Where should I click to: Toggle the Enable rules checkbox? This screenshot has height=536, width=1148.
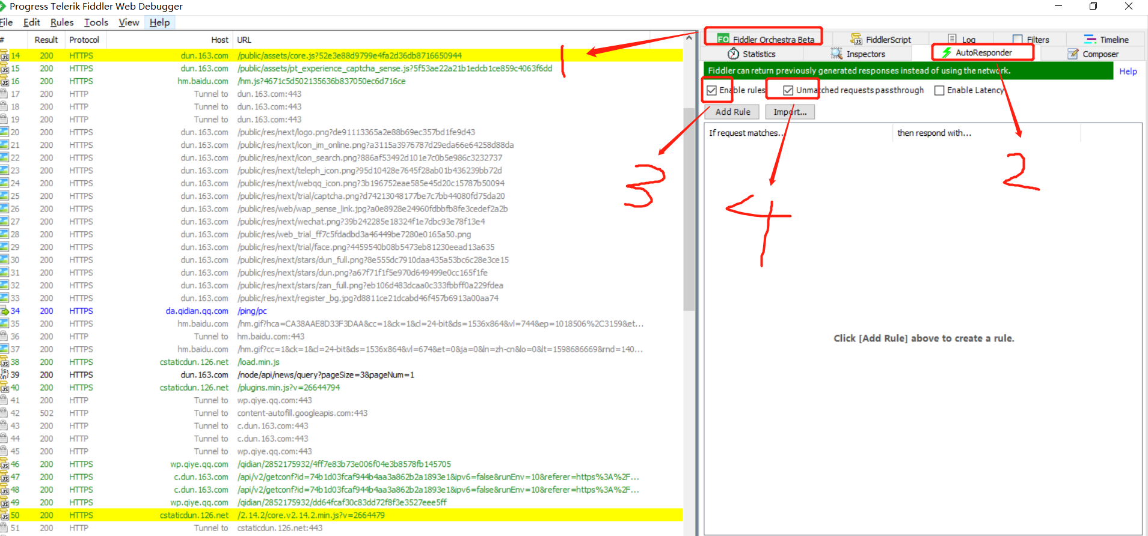click(x=712, y=90)
